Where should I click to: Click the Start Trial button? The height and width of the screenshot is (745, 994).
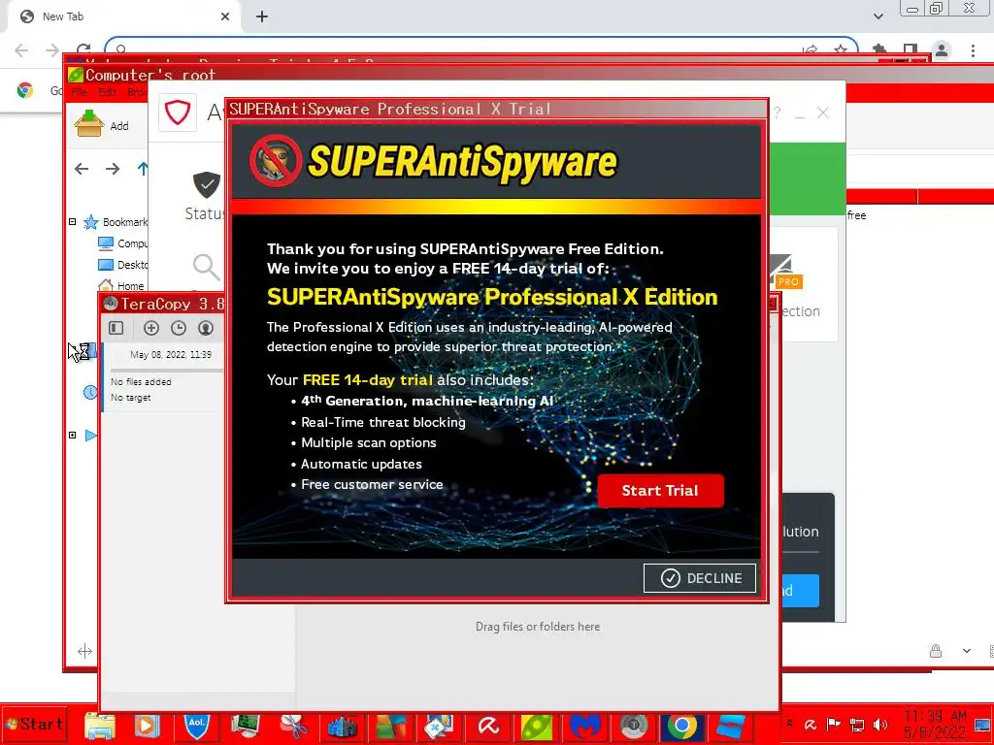(x=660, y=490)
